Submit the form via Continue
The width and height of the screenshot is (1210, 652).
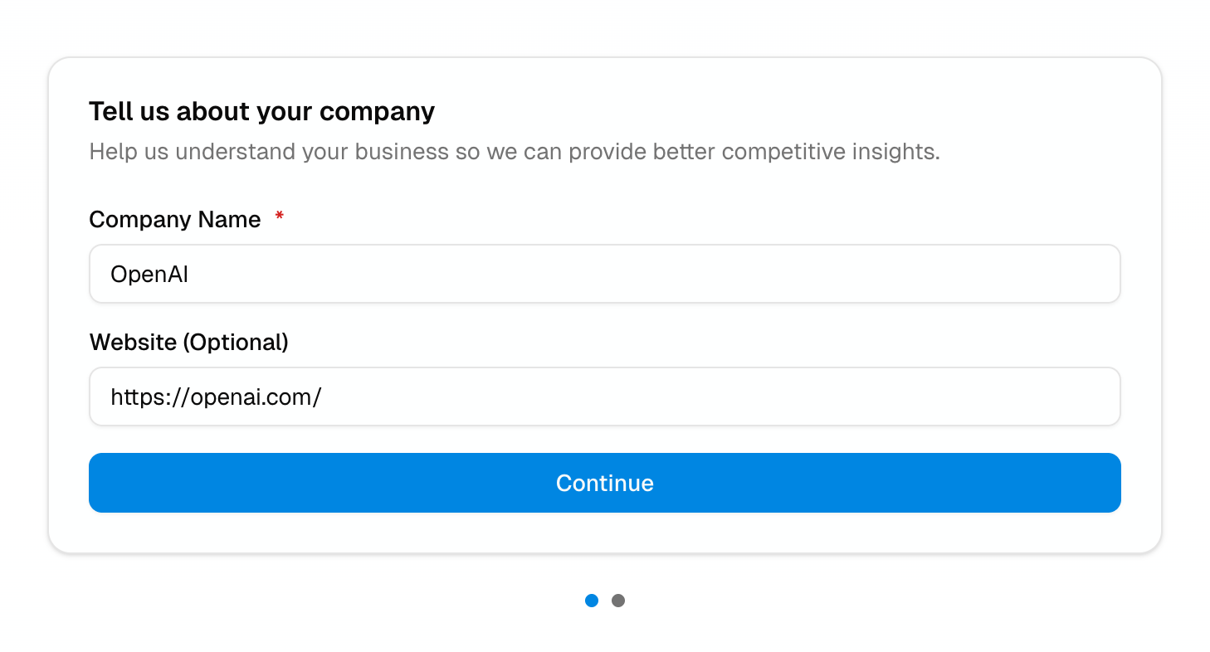(x=604, y=483)
